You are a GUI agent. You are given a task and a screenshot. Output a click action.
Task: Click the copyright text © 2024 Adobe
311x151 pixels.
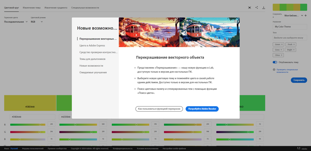90,149
